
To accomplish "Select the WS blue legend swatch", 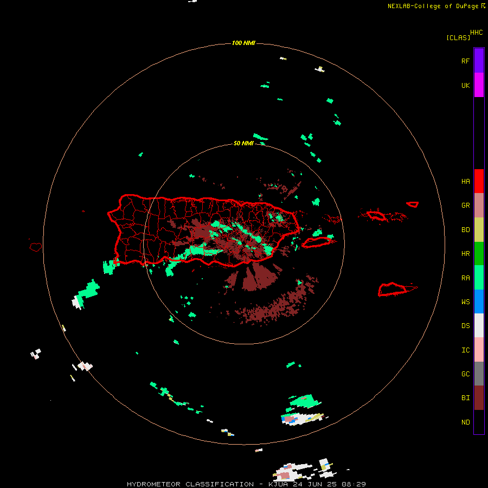I will click(x=479, y=301).
